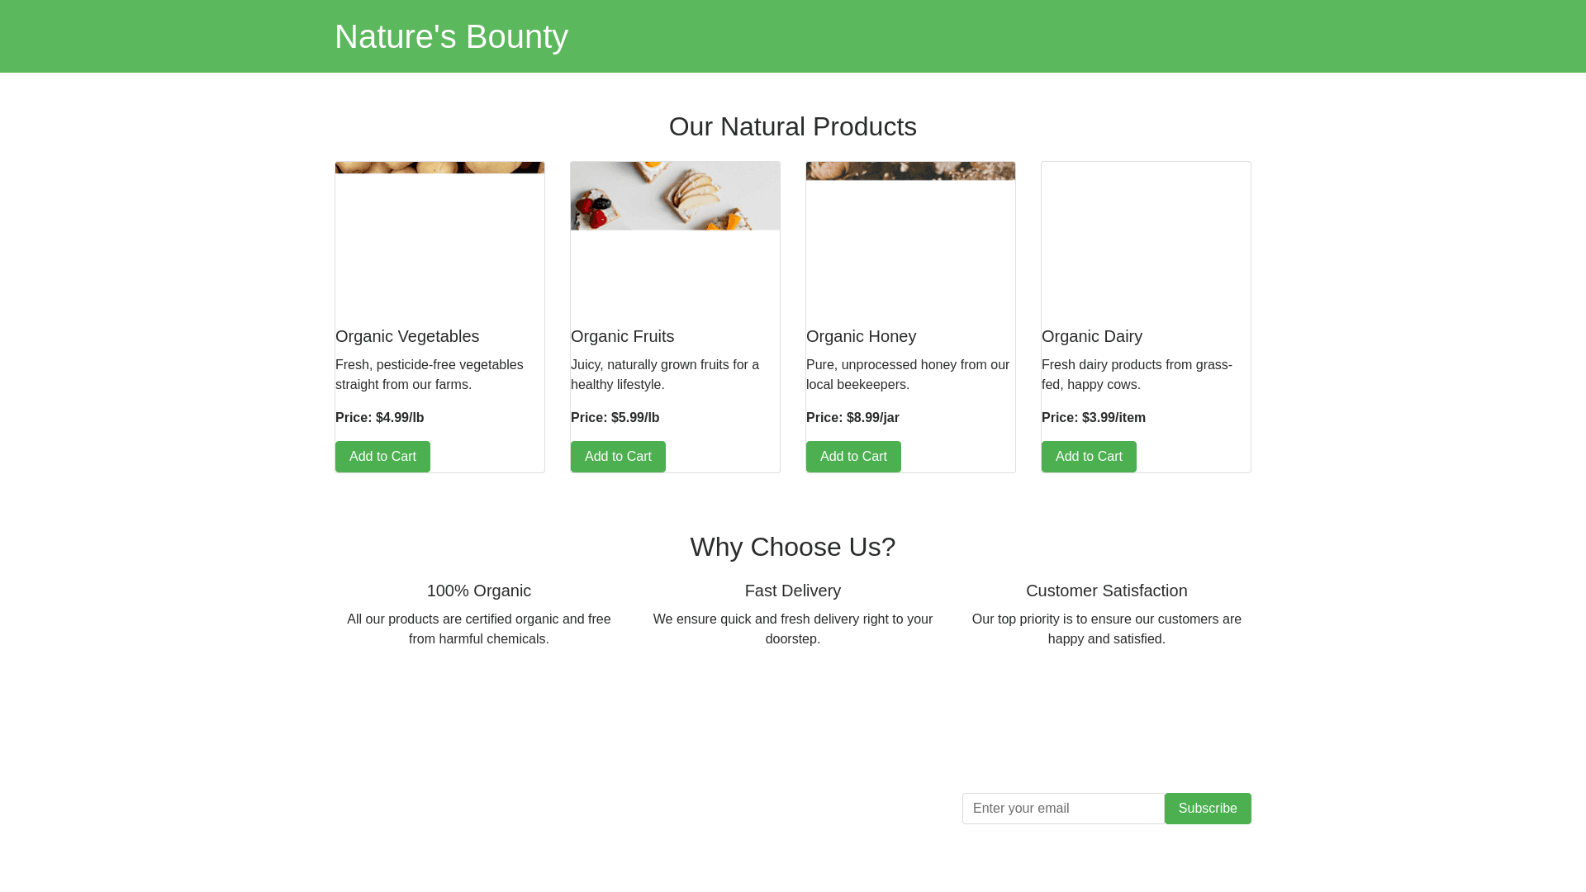The image size is (1586, 892).
Task: Add Organic Fruits to cart
Action: (x=618, y=457)
